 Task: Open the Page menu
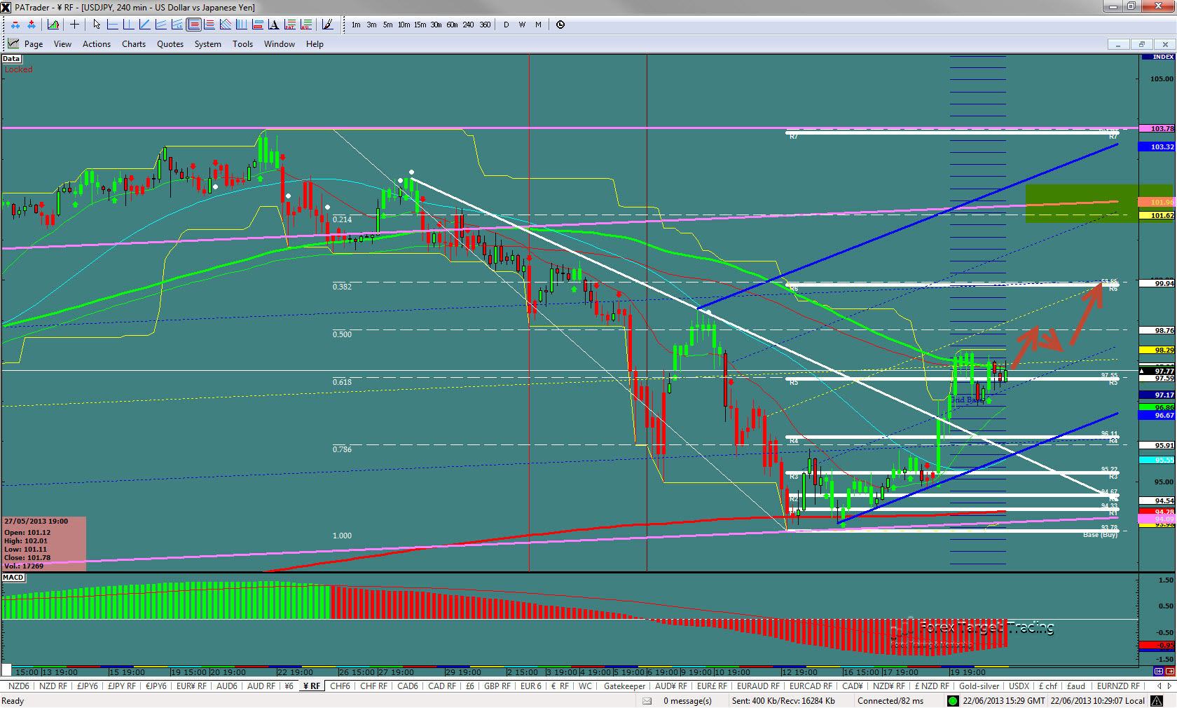34,44
